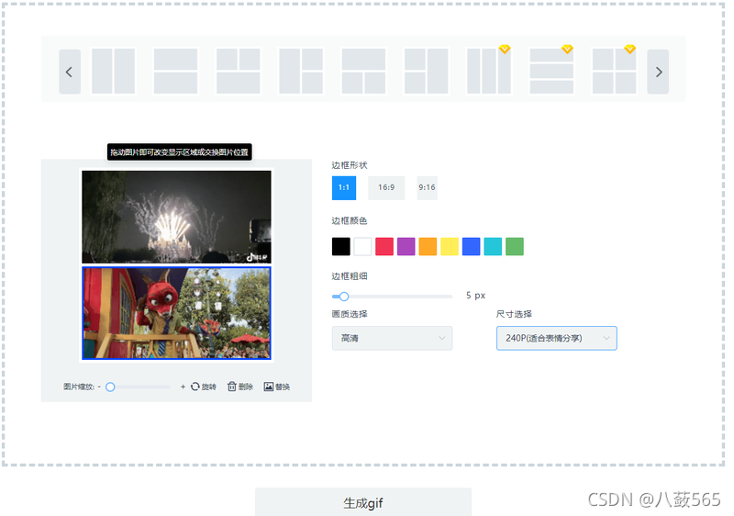Select the premium three vertical columns layout
The height and width of the screenshot is (516, 734).
click(489, 72)
